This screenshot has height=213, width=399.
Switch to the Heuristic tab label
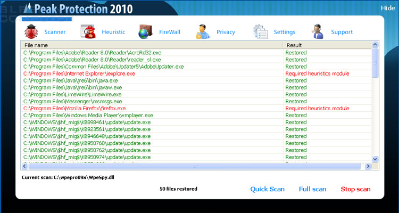tap(113, 32)
